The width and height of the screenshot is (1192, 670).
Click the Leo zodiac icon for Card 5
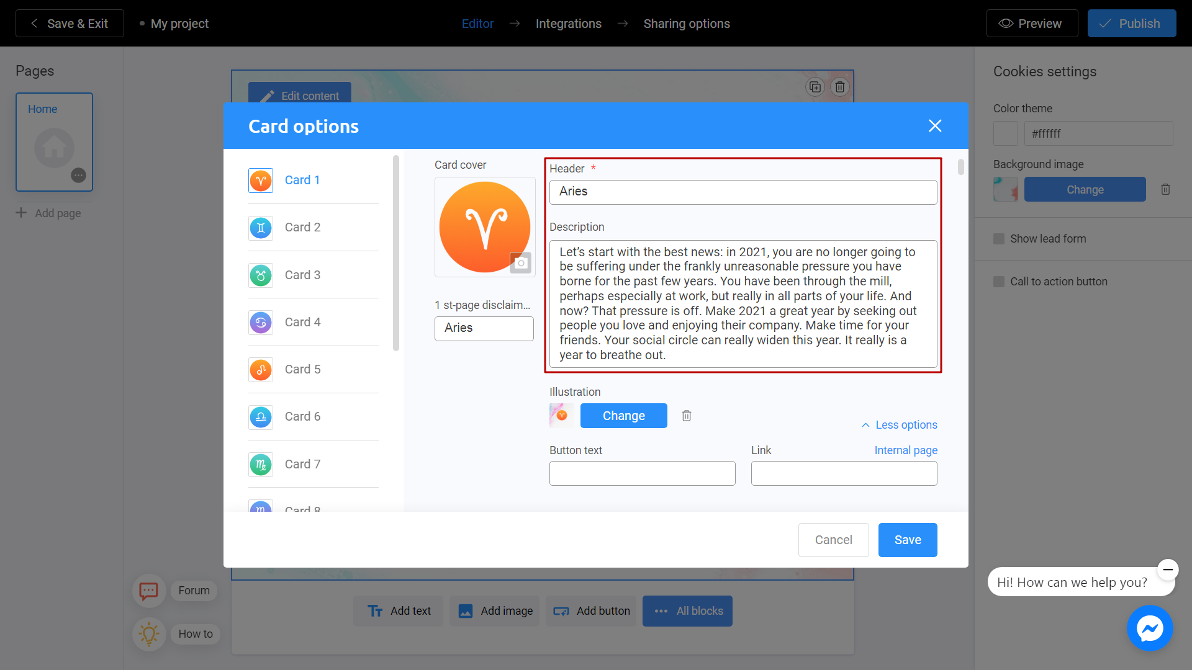(260, 369)
